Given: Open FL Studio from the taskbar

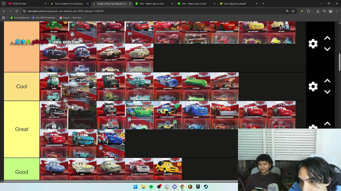Looking at the screenshot, I should [x=190, y=187].
